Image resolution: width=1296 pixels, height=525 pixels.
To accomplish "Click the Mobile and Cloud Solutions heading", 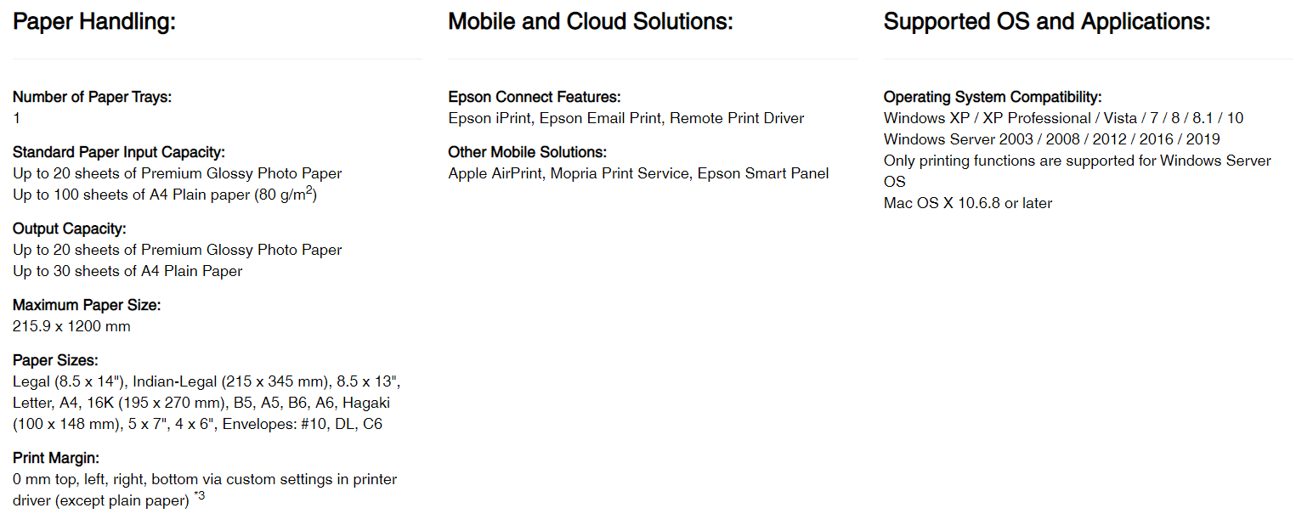I will [x=590, y=22].
